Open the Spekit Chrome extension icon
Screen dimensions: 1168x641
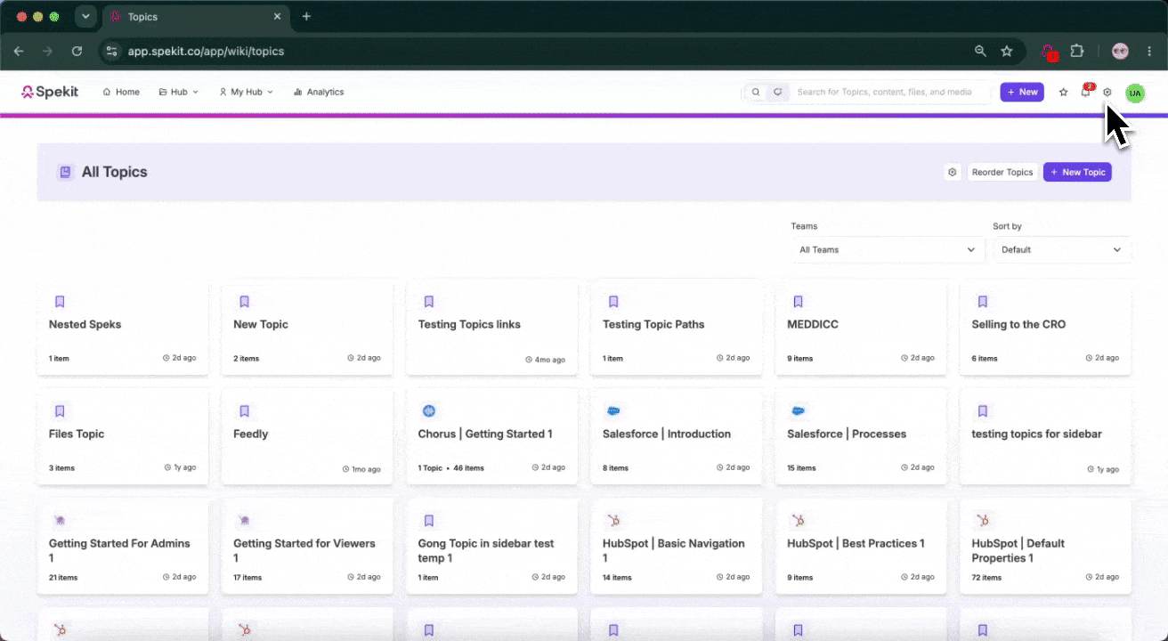coord(1049,52)
